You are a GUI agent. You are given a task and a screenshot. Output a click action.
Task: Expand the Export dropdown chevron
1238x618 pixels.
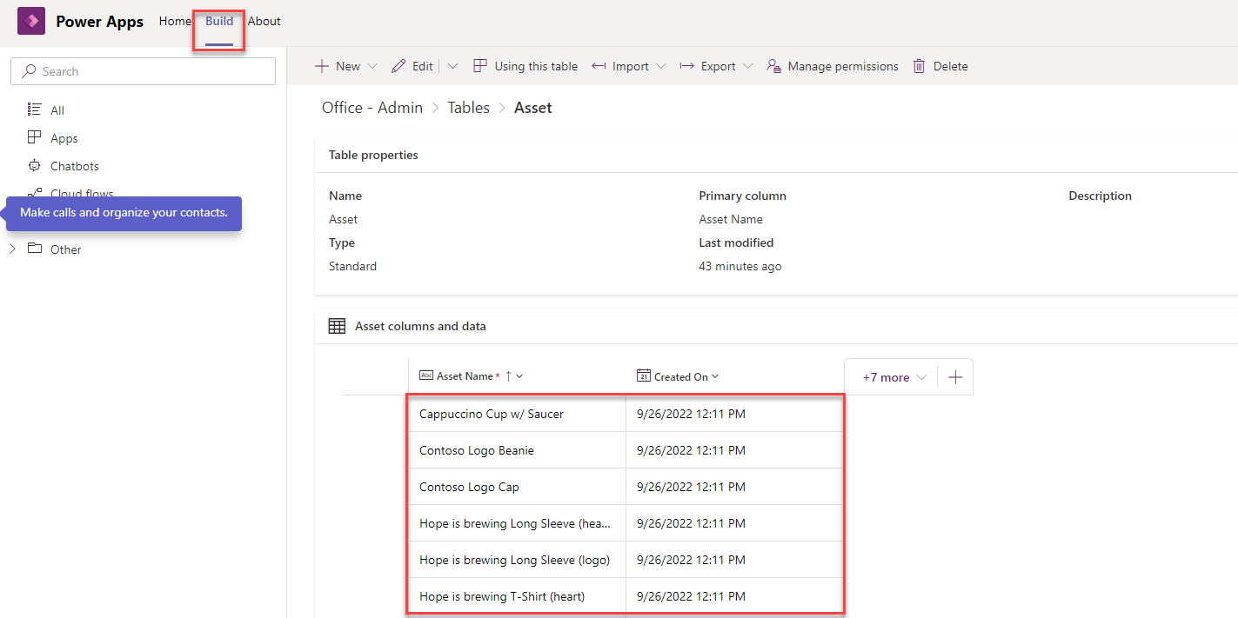[748, 66]
